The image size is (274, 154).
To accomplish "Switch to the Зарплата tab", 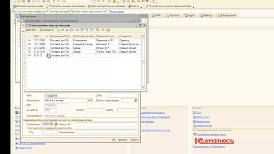I will tap(172, 15).
